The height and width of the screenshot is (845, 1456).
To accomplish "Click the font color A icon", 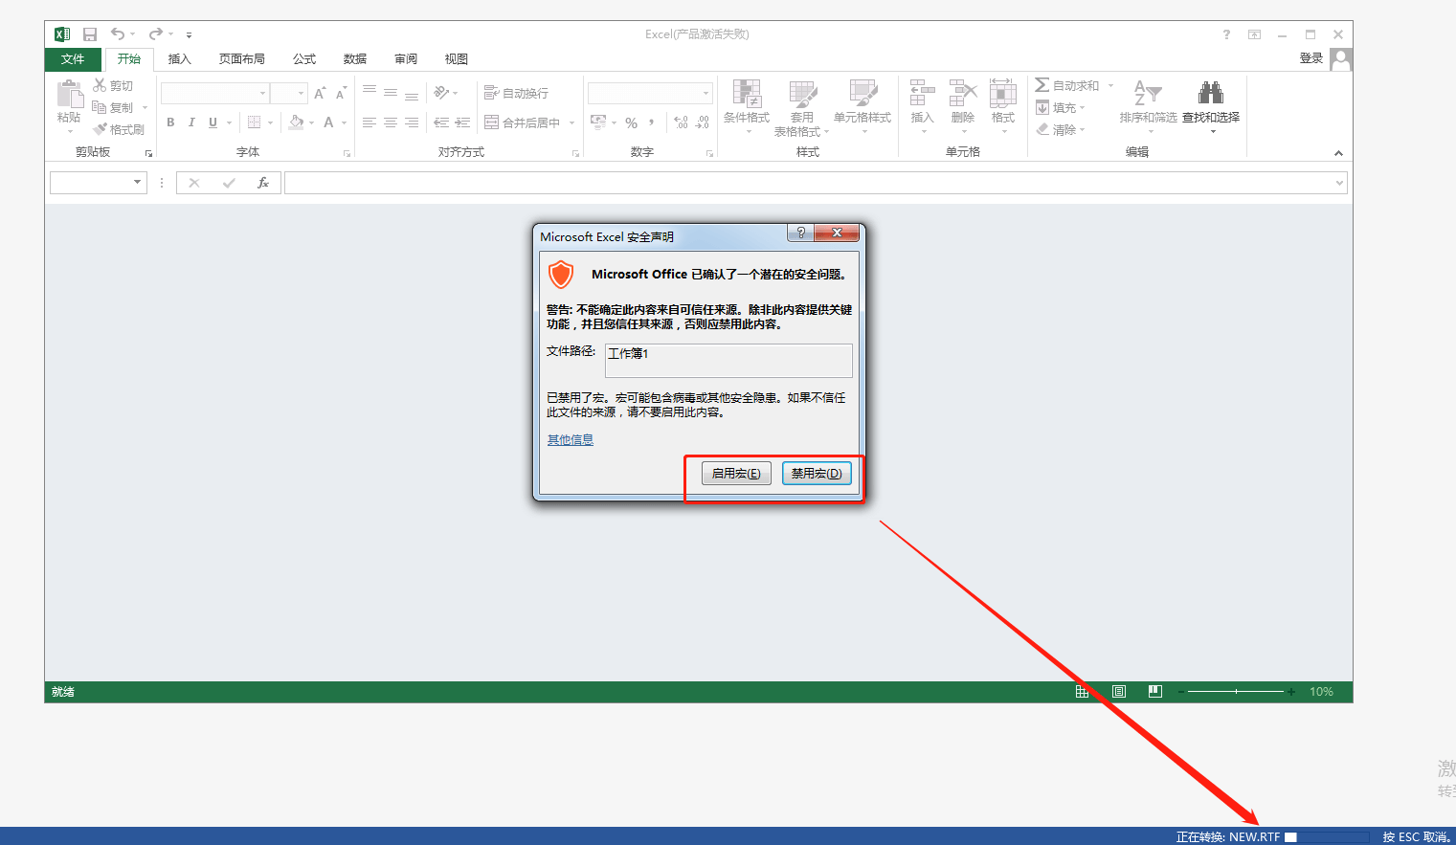I will pyautogui.click(x=328, y=122).
